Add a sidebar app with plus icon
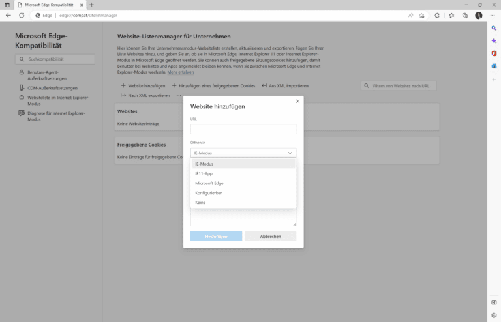 pyautogui.click(x=494, y=80)
